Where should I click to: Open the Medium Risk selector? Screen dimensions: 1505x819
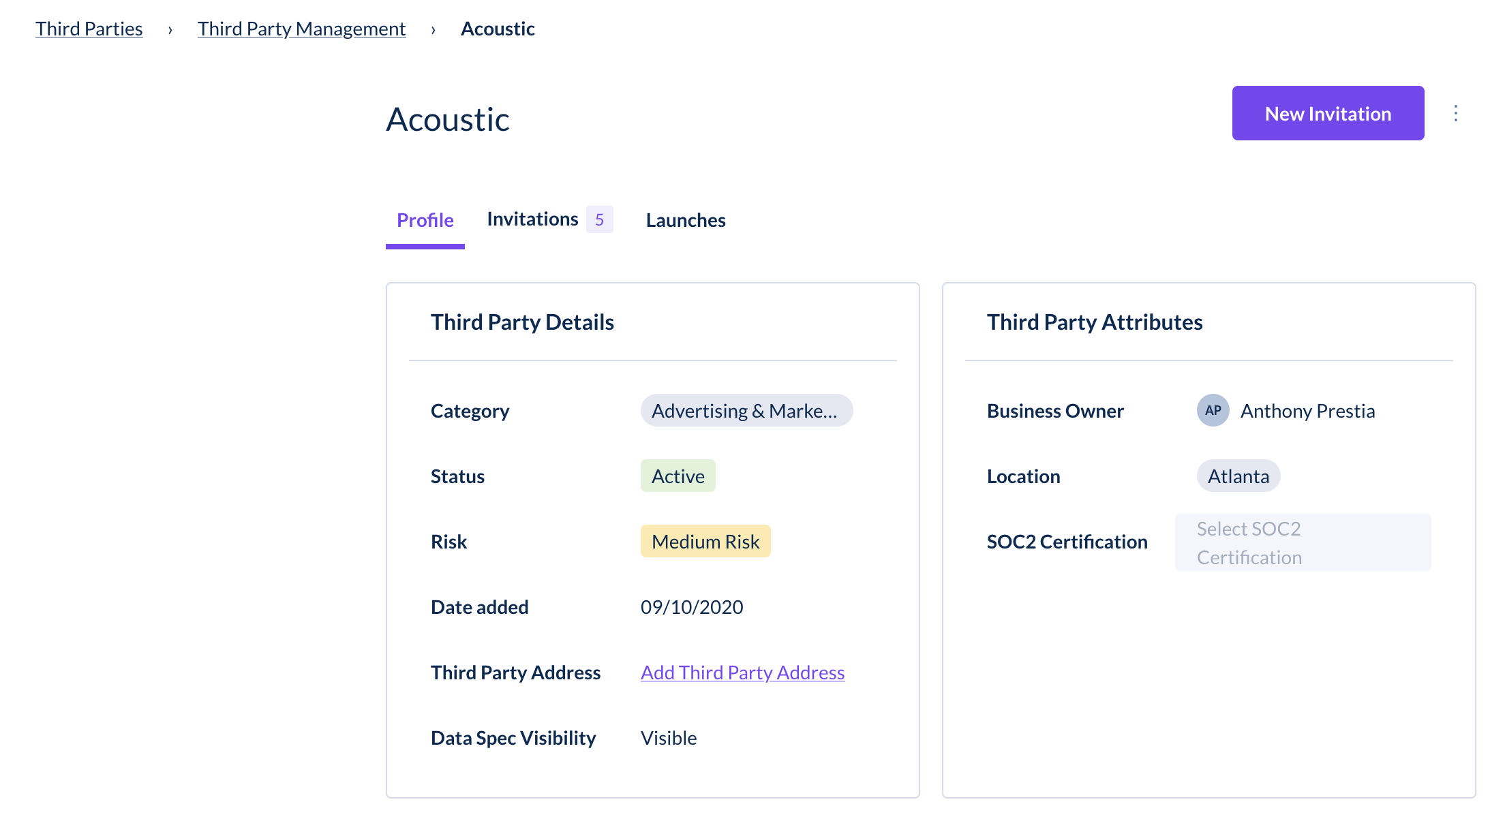[705, 541]
